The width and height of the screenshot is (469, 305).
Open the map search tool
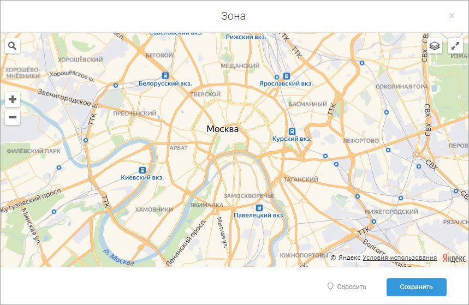12,46
